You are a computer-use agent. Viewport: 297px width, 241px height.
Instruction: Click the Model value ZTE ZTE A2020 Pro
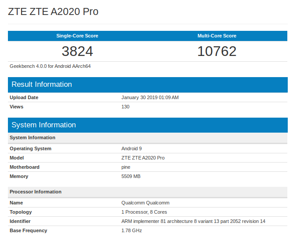[x=143, y=158]
